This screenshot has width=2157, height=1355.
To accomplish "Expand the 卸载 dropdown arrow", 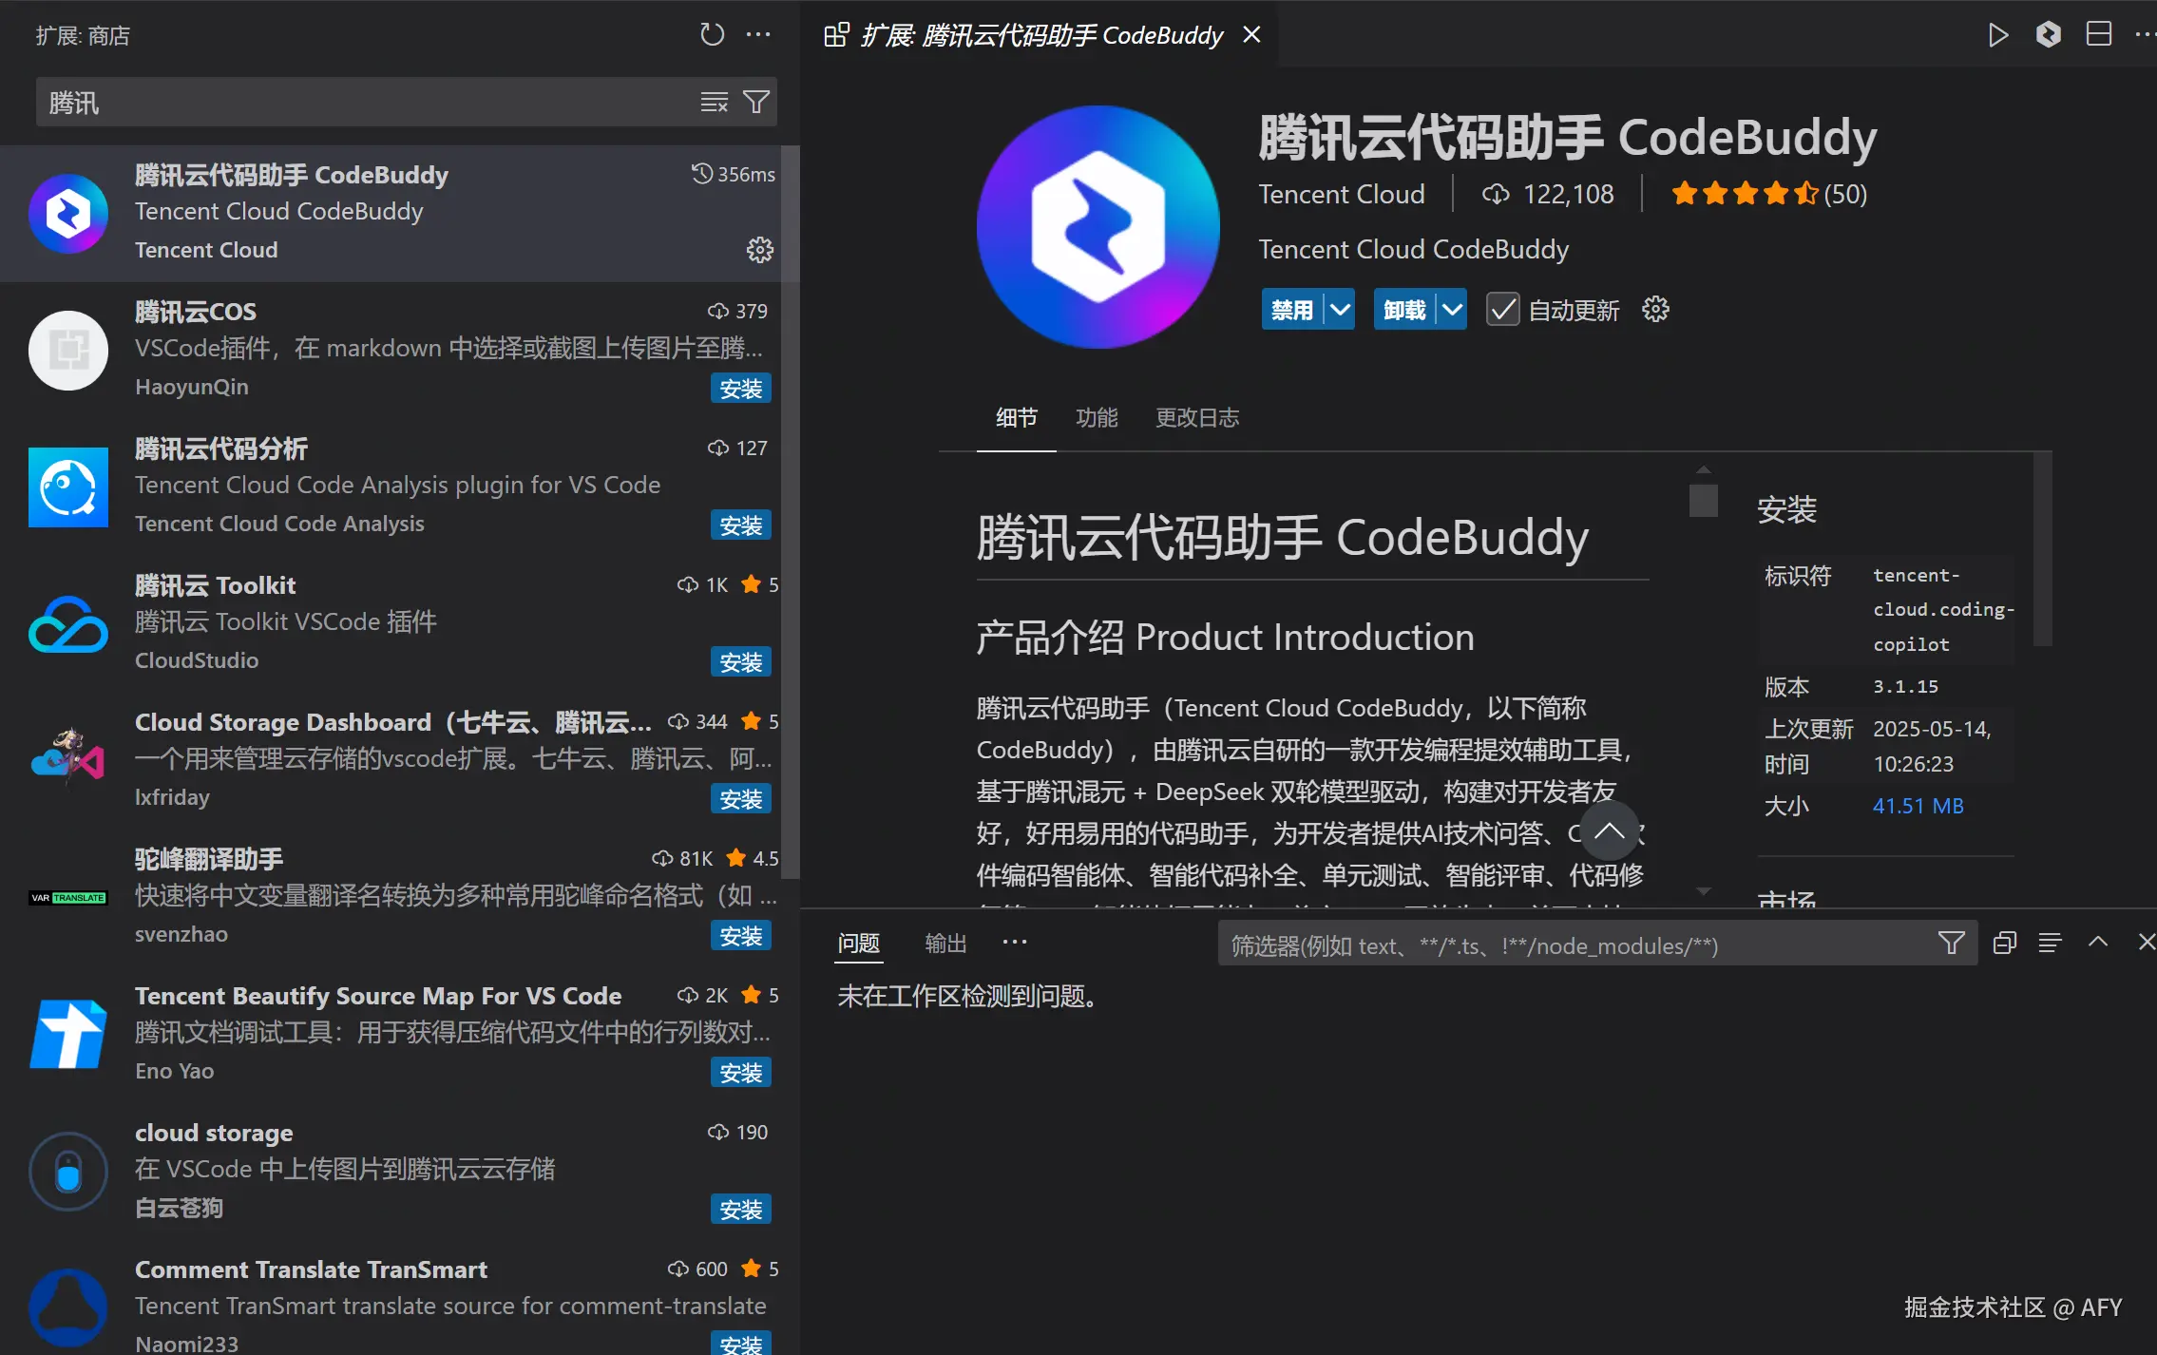I will pos(1452,310).
